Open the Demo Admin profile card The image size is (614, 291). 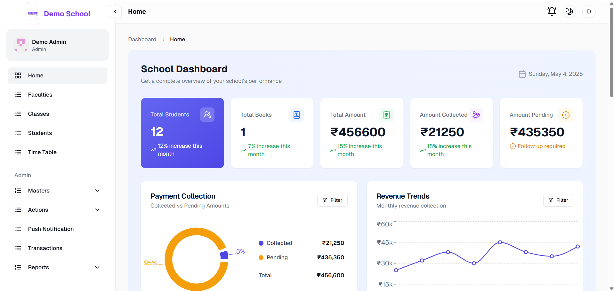coord(58,45)
